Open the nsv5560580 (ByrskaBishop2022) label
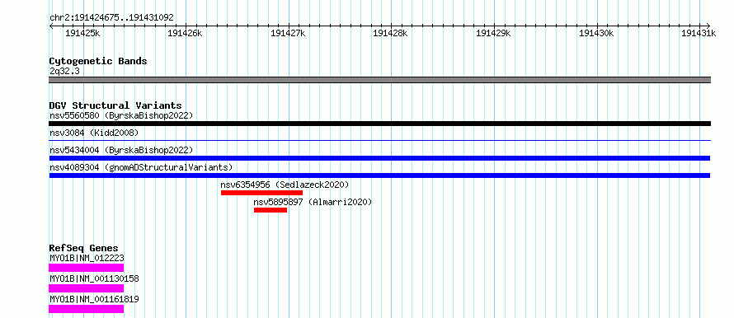The image size is (734, 318). coord(120,115)
